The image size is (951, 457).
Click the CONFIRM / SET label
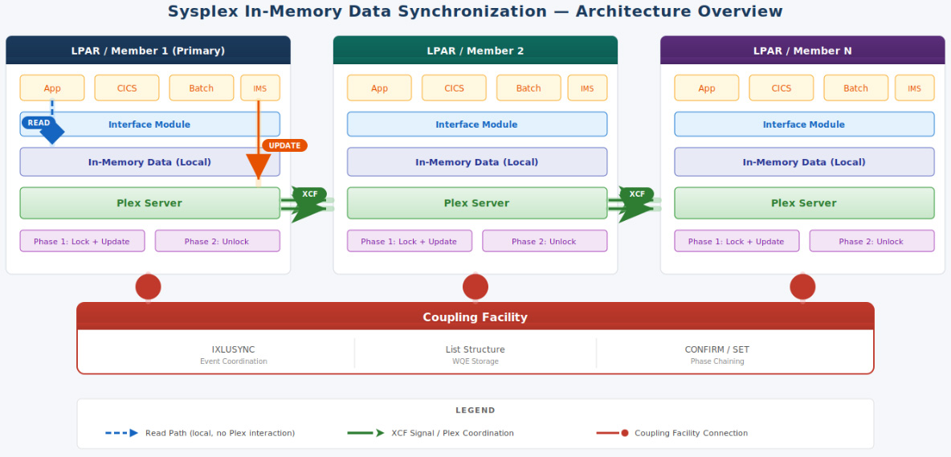tap(717, 349)
